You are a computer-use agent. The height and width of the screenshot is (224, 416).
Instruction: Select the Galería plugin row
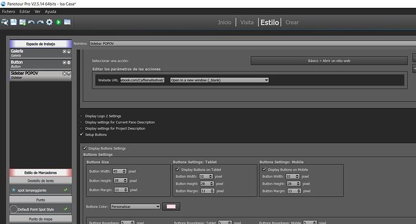click(x=40, y=53)
